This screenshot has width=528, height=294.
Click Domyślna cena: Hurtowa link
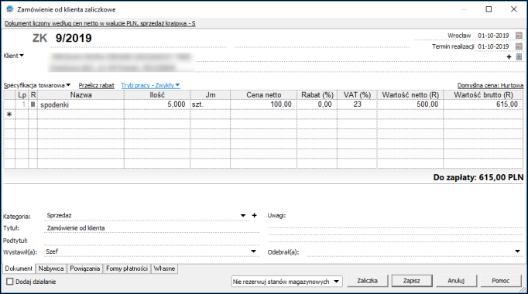coord(490,85)
